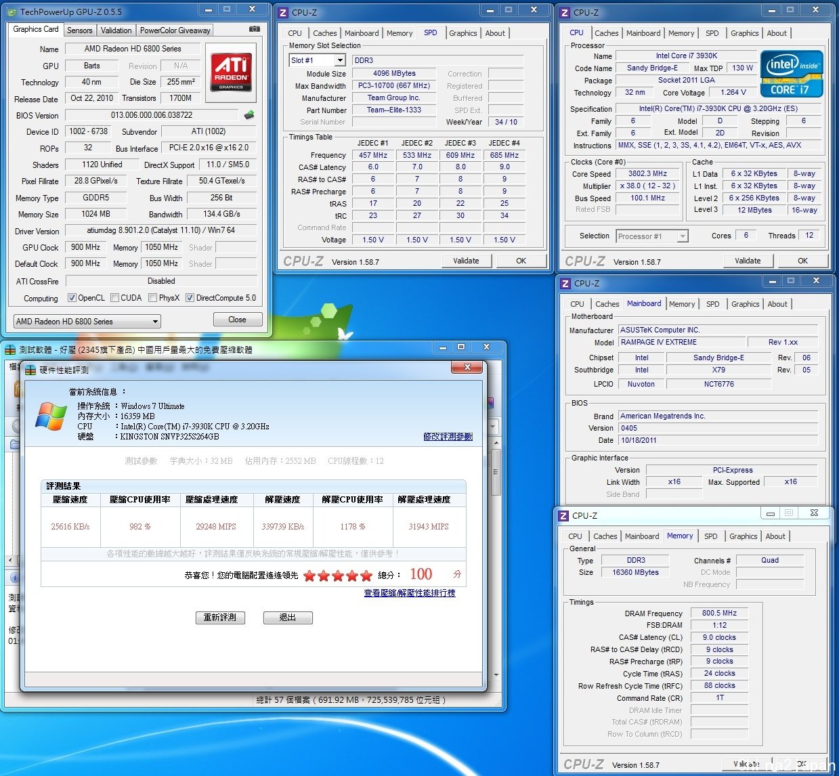Click the BIOS Version field in GPU-Z
Image resolution: width=839 pixels, height=776 pixels.
[152, 115]
